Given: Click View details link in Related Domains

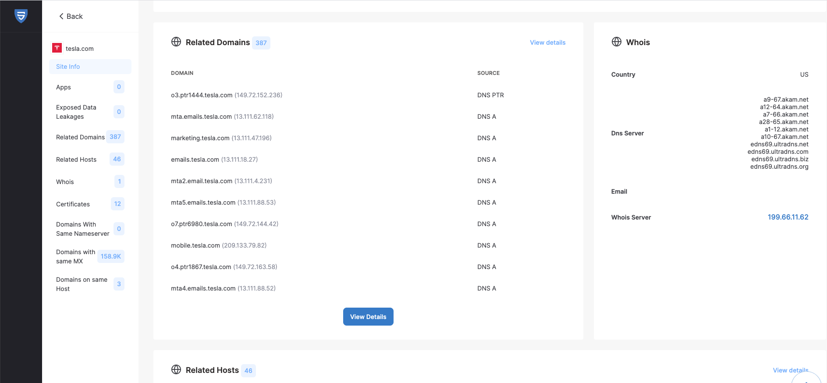Looking at the screenshot, I should pyautogui.click(x=547, y=43).
